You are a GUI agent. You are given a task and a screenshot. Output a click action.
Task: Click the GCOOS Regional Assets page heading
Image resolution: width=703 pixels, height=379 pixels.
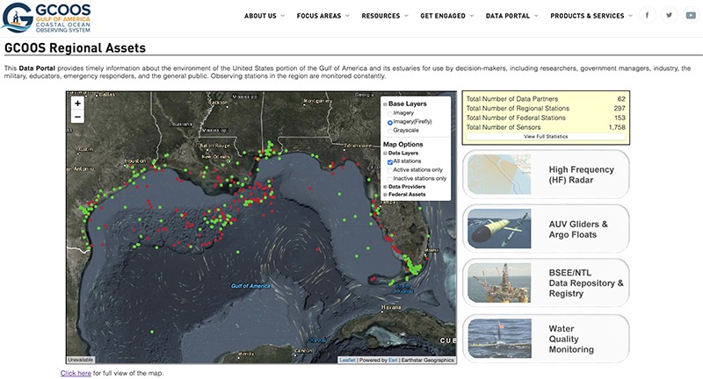[x=75, y=48]
